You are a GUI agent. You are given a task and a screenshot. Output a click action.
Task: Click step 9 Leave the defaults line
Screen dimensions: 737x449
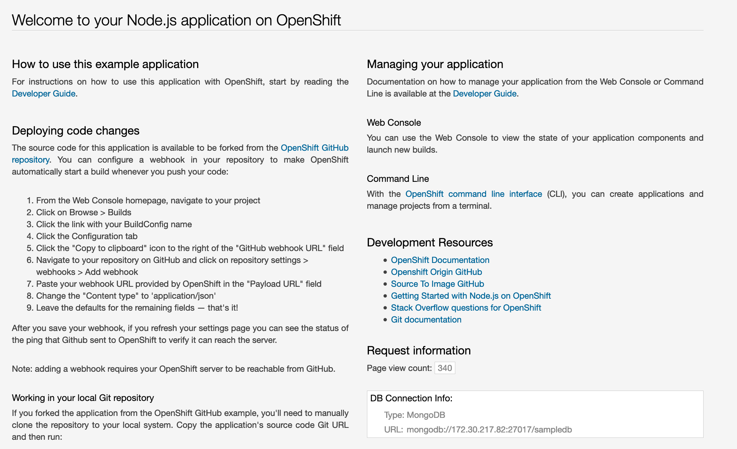[137, 308]
